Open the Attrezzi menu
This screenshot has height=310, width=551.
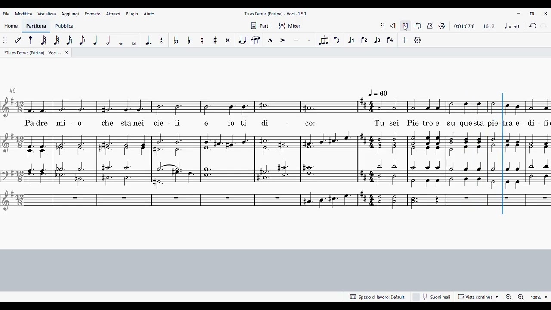(113, 14)
